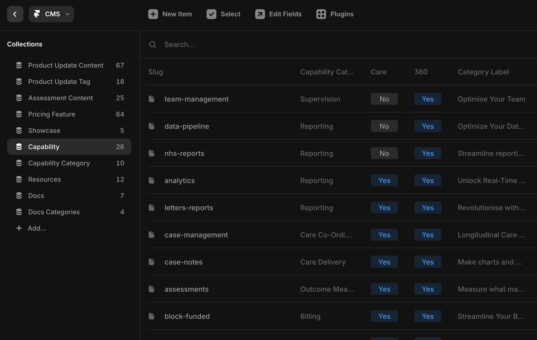The image size is (537, 340).
Task: Click the search magnifier icon
Action: tap(153, 45)
